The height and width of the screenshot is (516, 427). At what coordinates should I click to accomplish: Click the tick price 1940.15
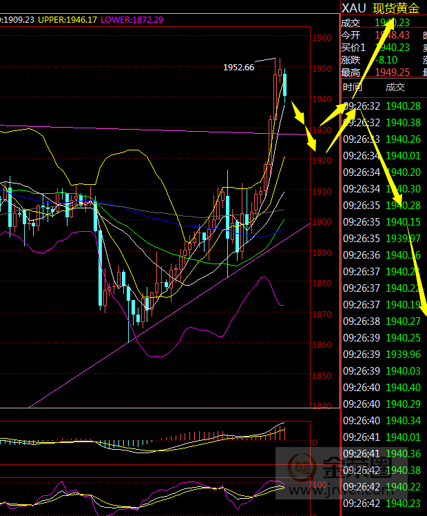pos(404,222)
